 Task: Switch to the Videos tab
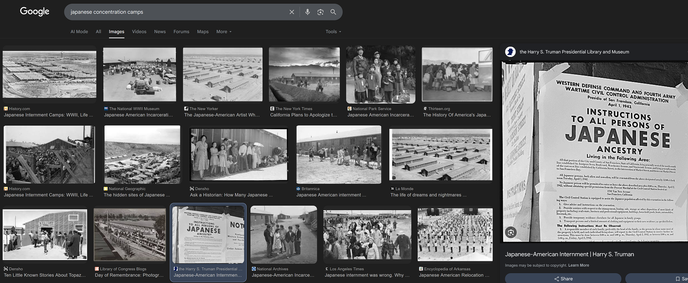(x=139, y=31)
